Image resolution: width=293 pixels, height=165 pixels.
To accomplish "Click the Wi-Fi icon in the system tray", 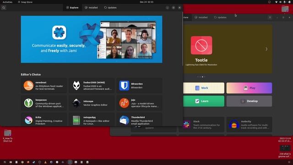I will [x=276, y=2].
